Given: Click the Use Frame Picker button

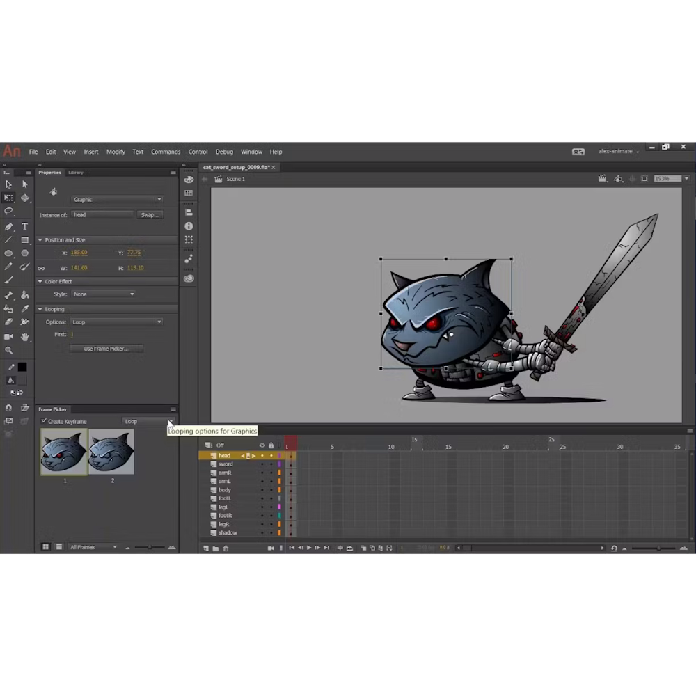Looking at the screenshot, I should point(106,348).
